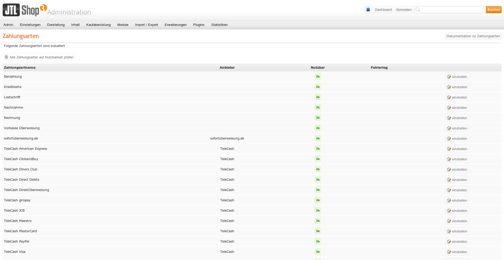Click edit icon in the Kreditkarte row

[x=449, y=87]
